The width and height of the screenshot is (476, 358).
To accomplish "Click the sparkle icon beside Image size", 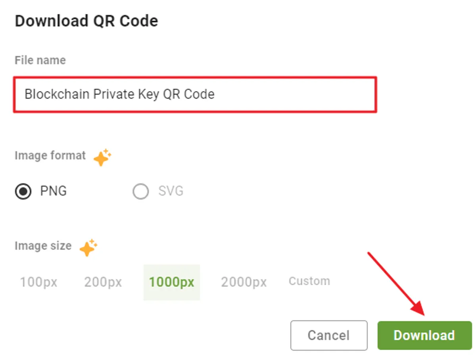I will (88, 248).
